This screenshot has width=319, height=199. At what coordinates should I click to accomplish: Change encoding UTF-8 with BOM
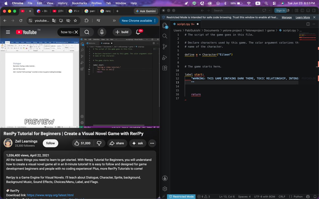click(264, 197)
